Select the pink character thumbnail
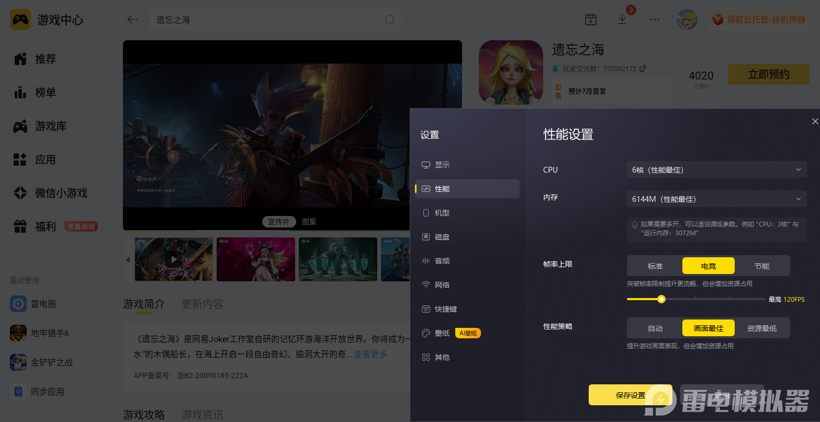 (x=256, y=259)
